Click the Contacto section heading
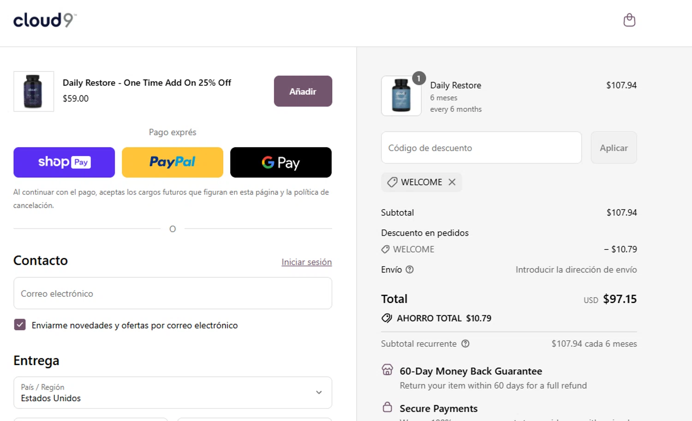The height and width of the screenshot is (421, 692). point(41,261)
